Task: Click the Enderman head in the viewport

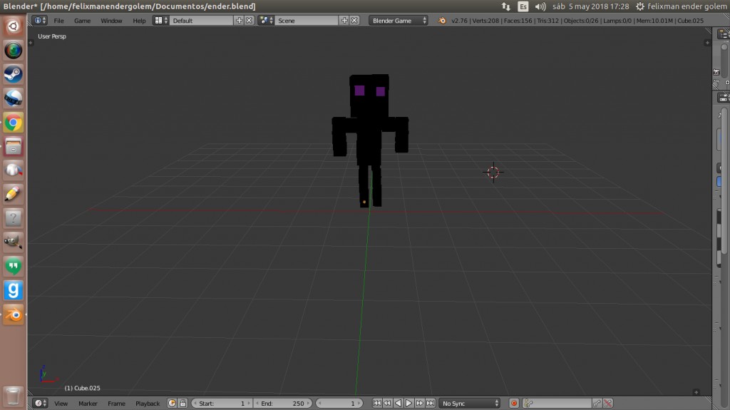Action: (x=369, y=96)
